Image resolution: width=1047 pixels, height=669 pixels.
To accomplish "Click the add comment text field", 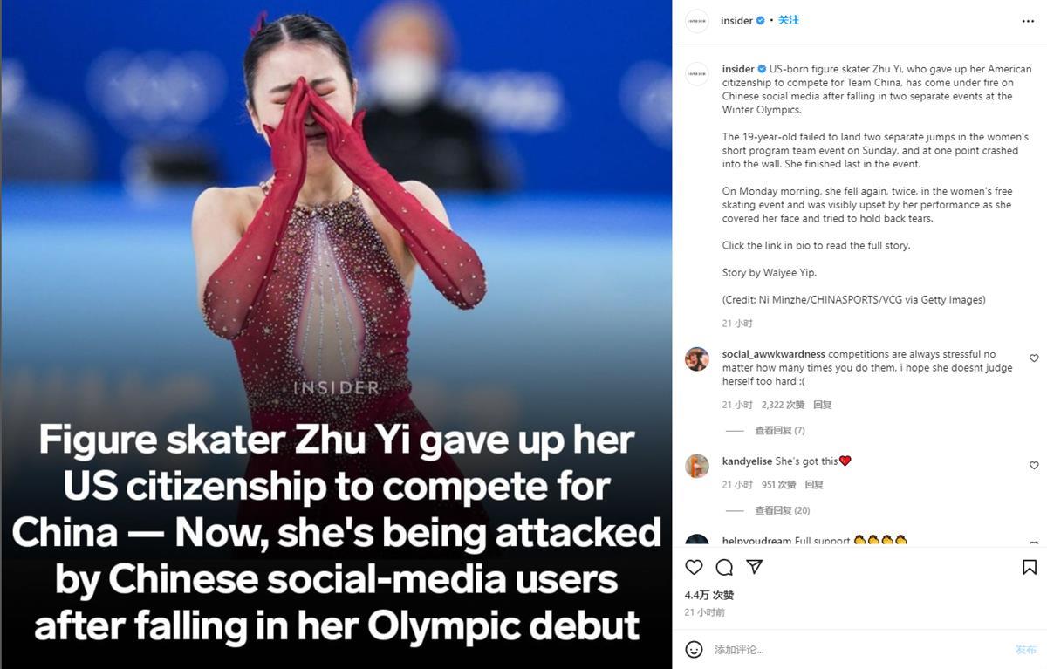I will [x=859, y=650].
